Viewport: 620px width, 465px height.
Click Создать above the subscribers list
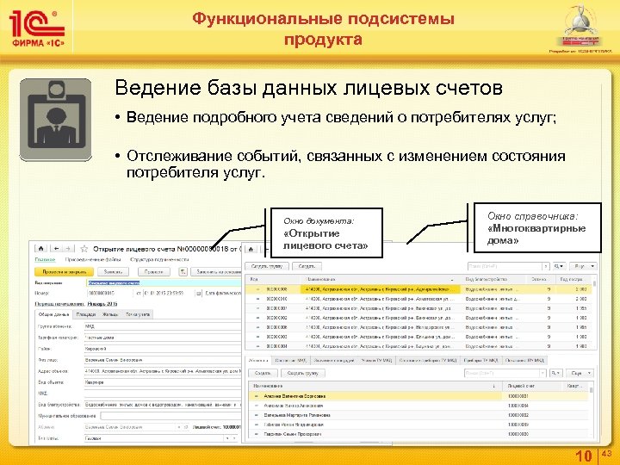tap(263, 373)
